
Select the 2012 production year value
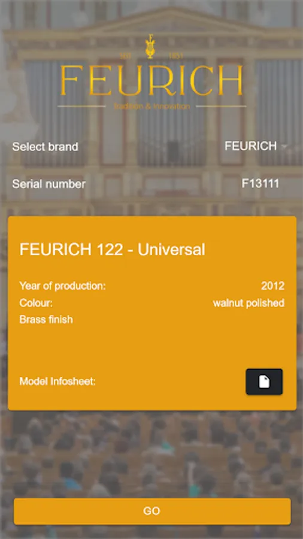(x=273, y=286)
